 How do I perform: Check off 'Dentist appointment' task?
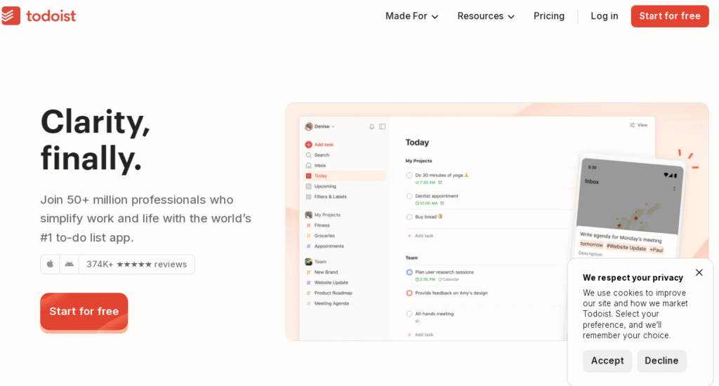coord(409,197)
